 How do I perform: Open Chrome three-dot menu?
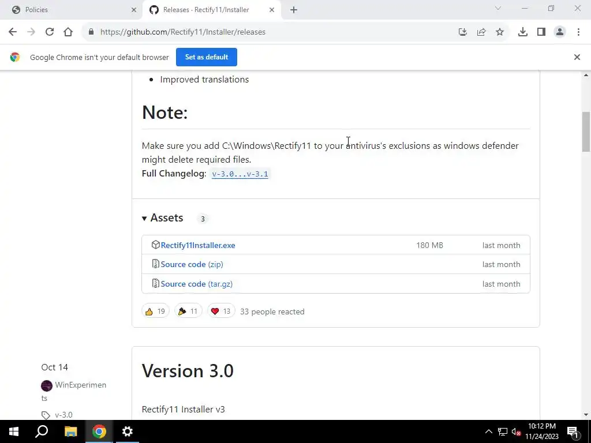coord(578,32)
